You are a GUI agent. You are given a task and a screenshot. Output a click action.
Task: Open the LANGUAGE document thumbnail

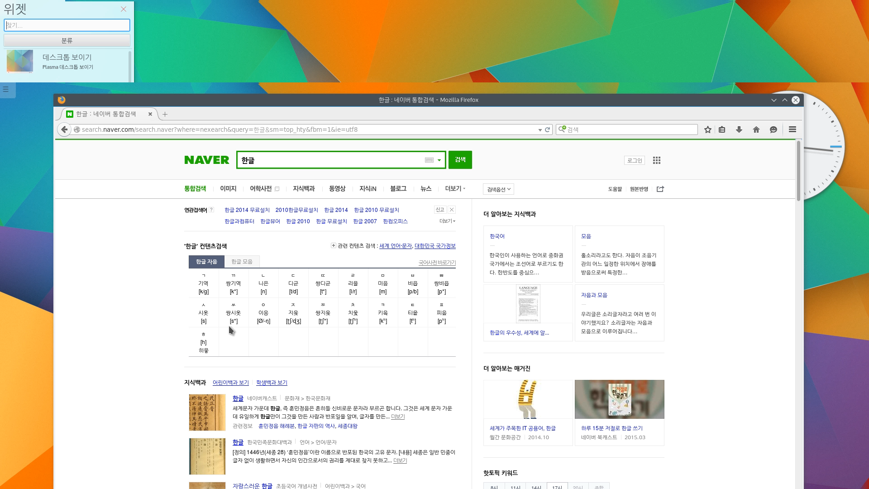pyautogui.click(x=528, y=304)
